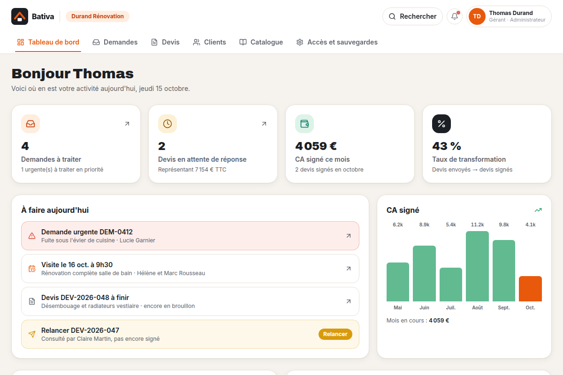The width and height of the screenshot is (563, 375).
Task: Open the Devis DEV-2026-048 à finir task
Action: coord(190,301)
